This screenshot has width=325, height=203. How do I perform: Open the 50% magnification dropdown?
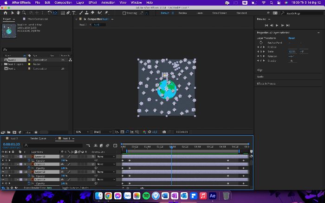coord(82,132)
